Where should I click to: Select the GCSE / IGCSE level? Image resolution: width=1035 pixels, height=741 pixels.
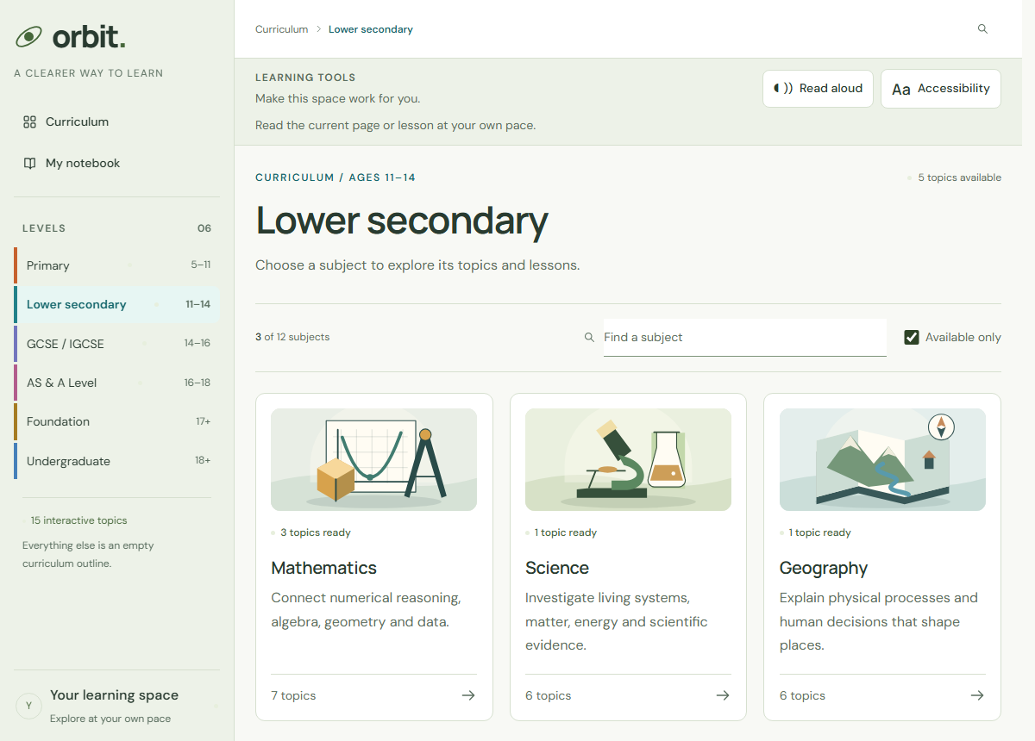tap(117, 343)
